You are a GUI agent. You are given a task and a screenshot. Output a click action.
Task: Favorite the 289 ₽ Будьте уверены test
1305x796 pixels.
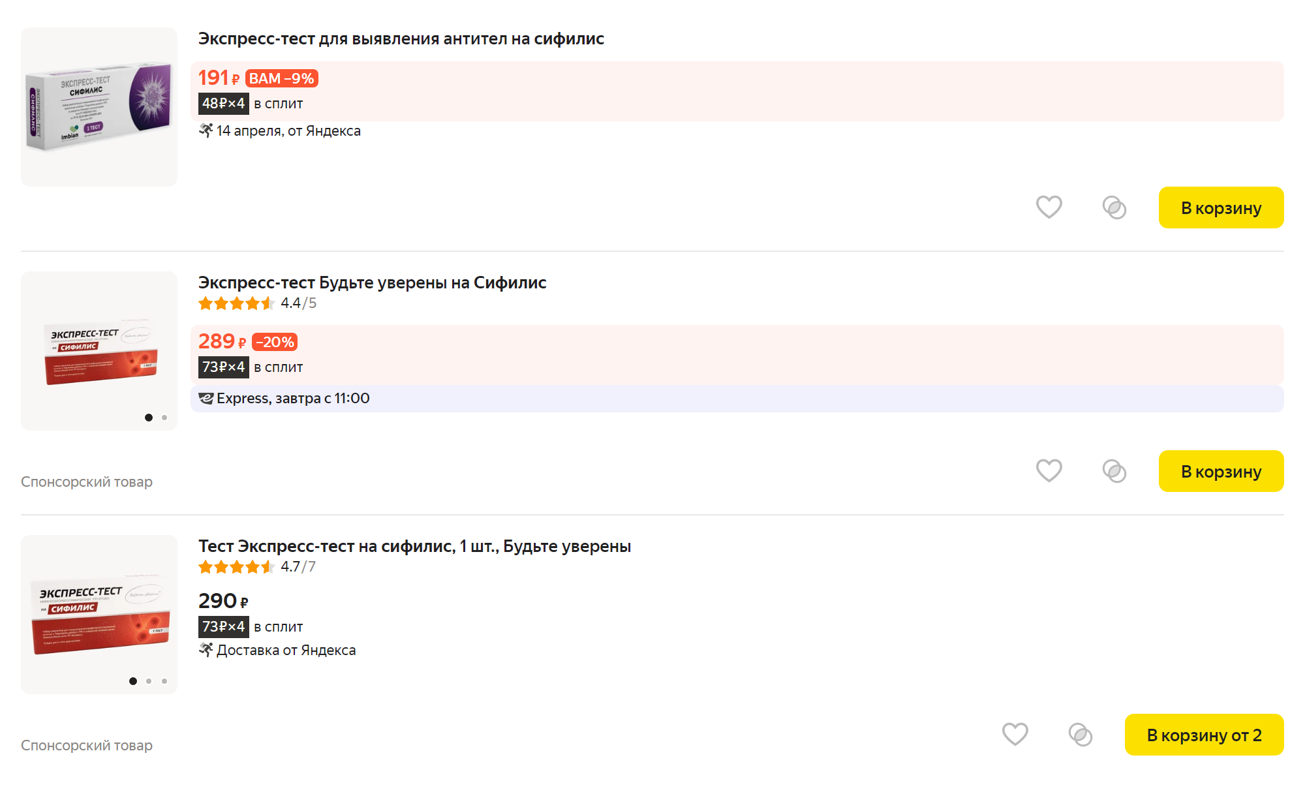(1049, 471)
